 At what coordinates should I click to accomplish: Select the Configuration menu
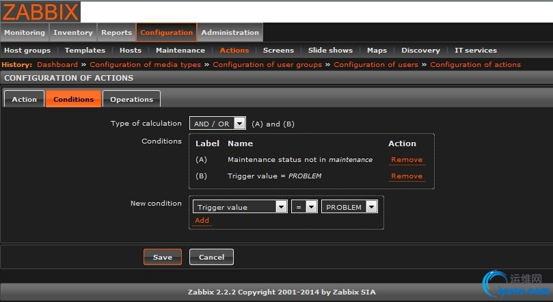point(167,32)
